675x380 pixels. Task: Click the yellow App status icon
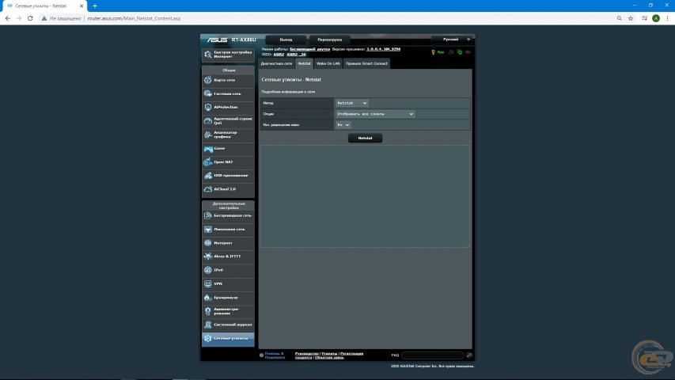point(434,52)
